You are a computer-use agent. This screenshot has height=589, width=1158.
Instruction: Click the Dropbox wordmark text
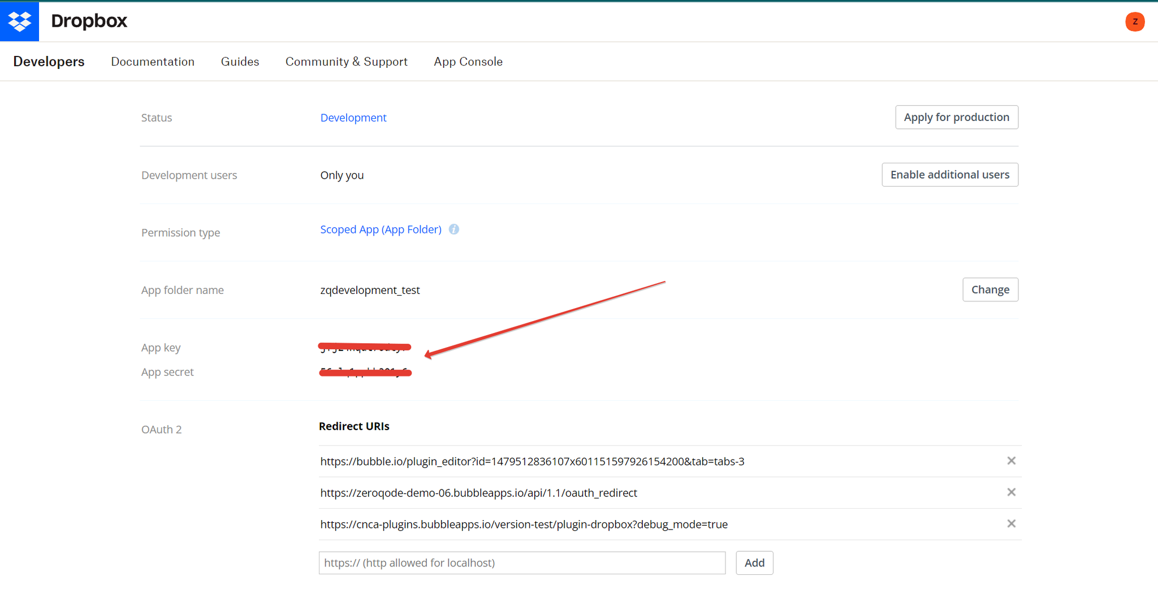[x=89, y=21]
